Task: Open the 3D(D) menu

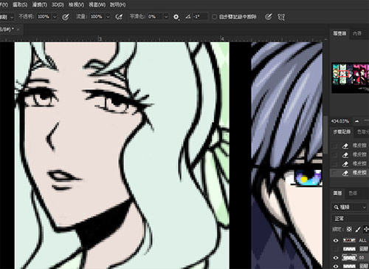Action: coord(58,4)
